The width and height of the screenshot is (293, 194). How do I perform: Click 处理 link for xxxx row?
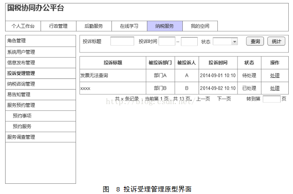click(275, 88)
